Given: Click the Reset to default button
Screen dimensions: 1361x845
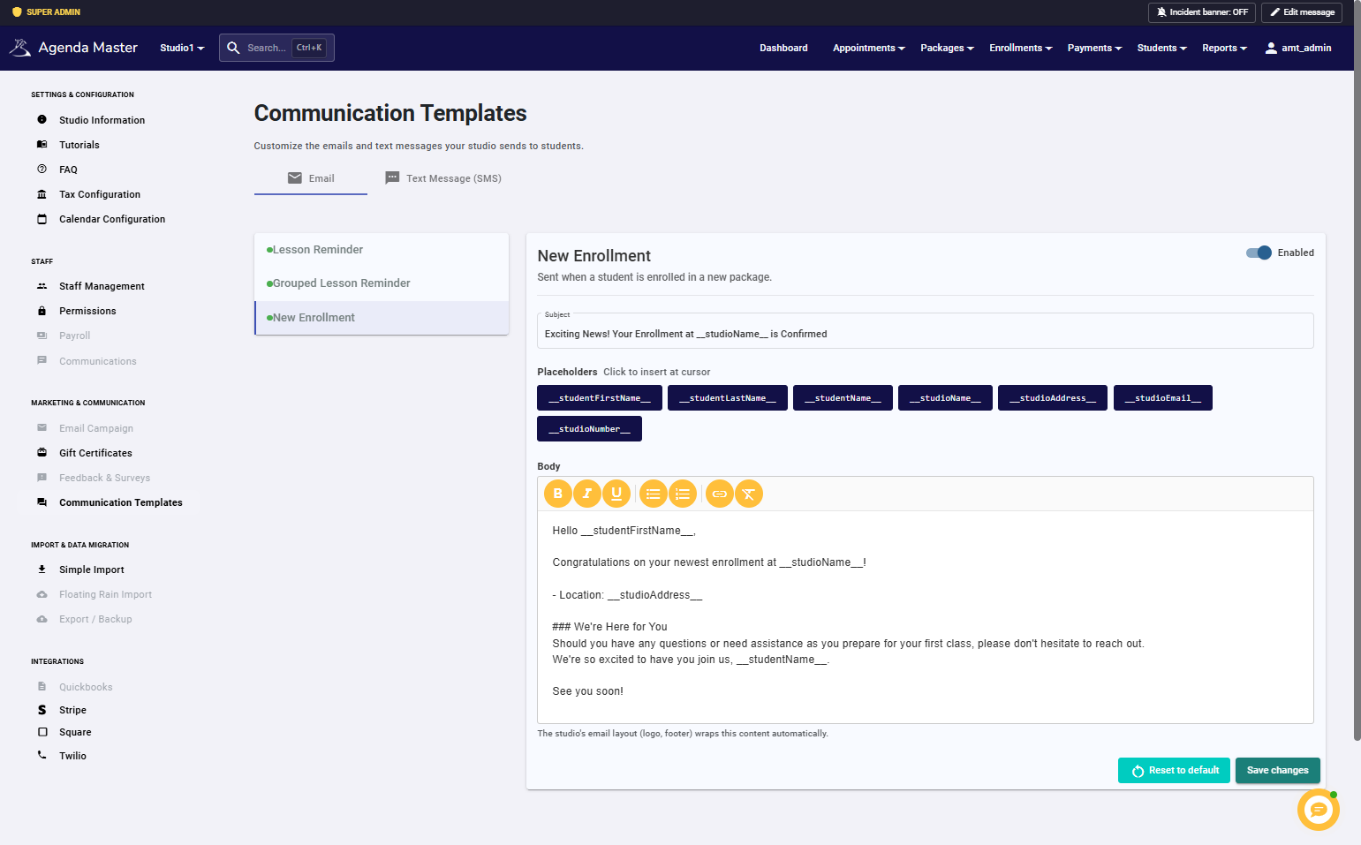Looking at the screenshot, I should point(1174,770).
